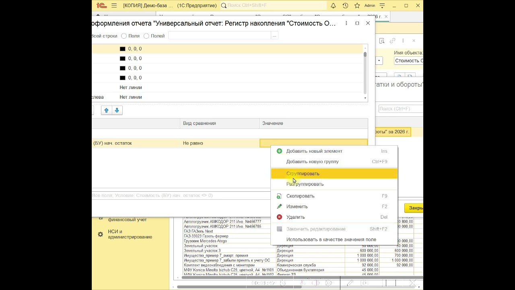Expand the service settings dropdown near Admin
This screenshot has width=515, height=290.
(382, 6)
